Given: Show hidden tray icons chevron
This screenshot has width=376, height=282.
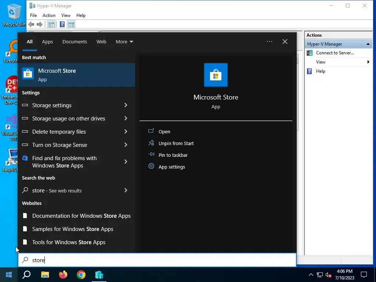Looking at the screenshot, I should 311,275.
